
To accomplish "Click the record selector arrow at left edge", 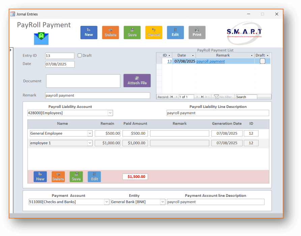I will (x=11, y=50).
